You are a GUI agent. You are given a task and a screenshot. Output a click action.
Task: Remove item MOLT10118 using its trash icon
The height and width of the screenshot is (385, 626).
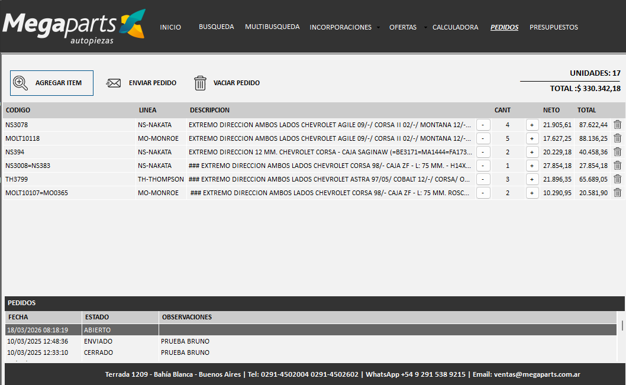[x=617, y=138]
